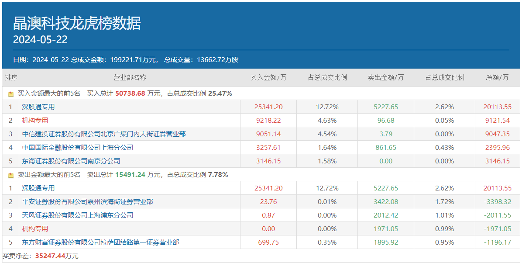The width and height of the screenshot is (522, 263).
Task: Click the icon beside 卖出金额最大的前5名
Action: click(11, 175)
